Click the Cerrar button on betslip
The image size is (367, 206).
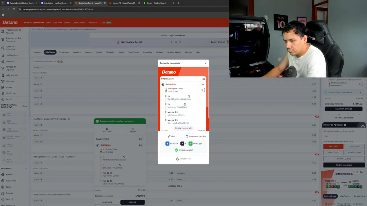132,202
